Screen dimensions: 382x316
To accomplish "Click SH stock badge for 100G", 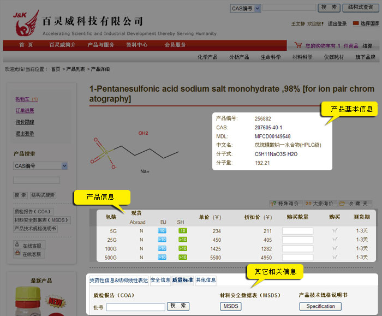I will pos(183,248).
